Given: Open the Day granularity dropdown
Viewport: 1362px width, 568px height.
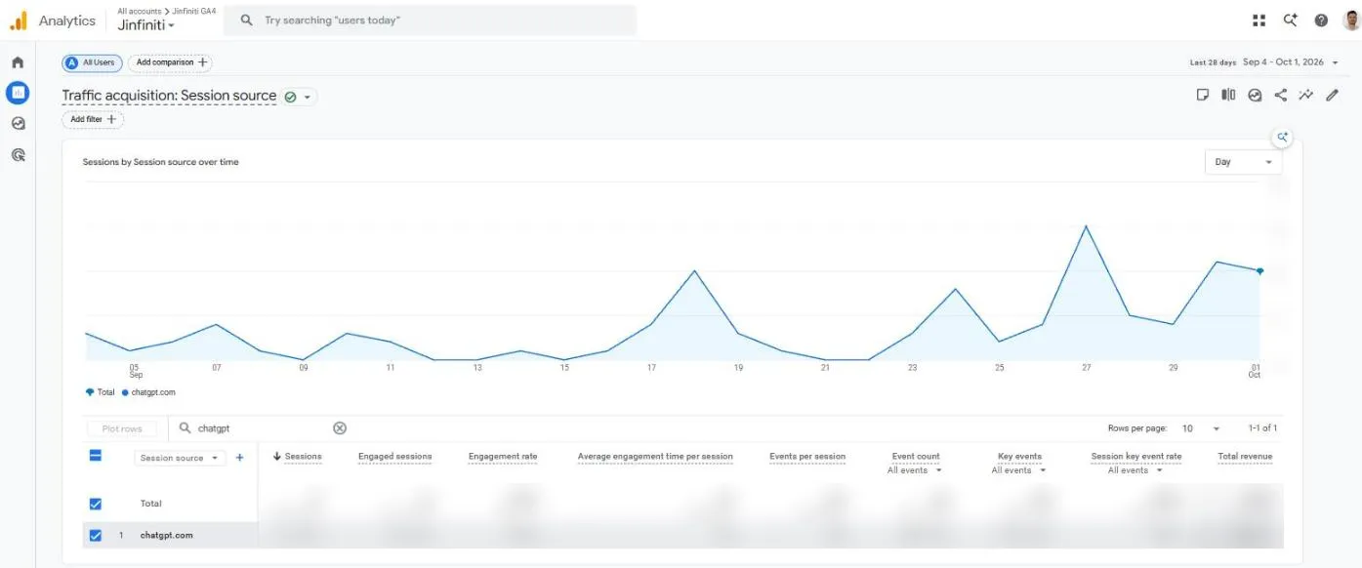Looking at the screenshot, I should 1243,162.
